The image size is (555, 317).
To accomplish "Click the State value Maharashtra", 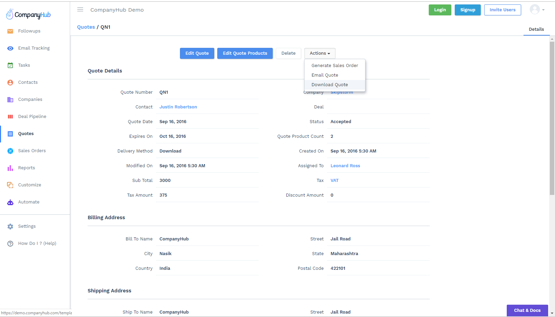I will coord(344,254).
